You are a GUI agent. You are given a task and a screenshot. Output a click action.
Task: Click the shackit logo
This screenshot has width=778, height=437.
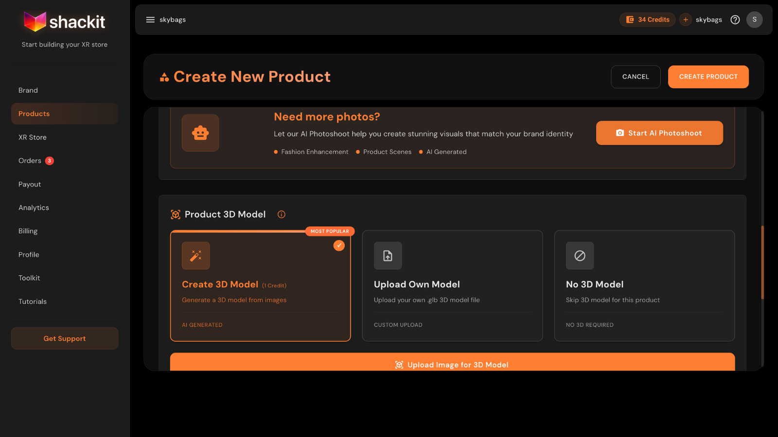pyautogui.click(x=64, y=21)
